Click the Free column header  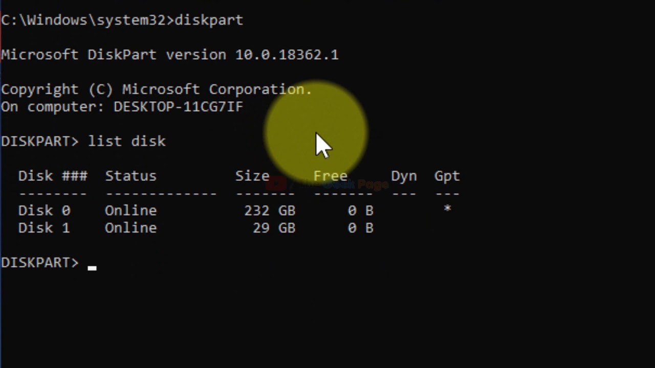[330, 176]
